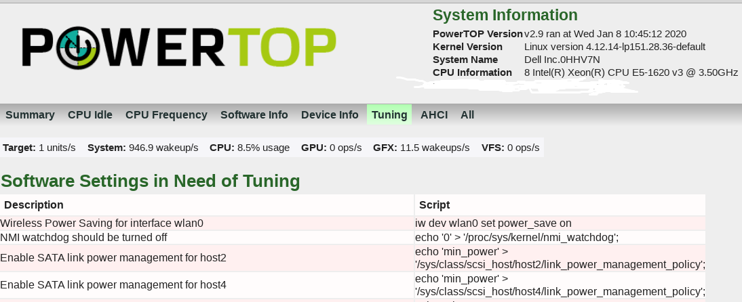Switch to the CPU Idle tab
The width and height of the screenshot is (742, 302).
pos(90,115)
